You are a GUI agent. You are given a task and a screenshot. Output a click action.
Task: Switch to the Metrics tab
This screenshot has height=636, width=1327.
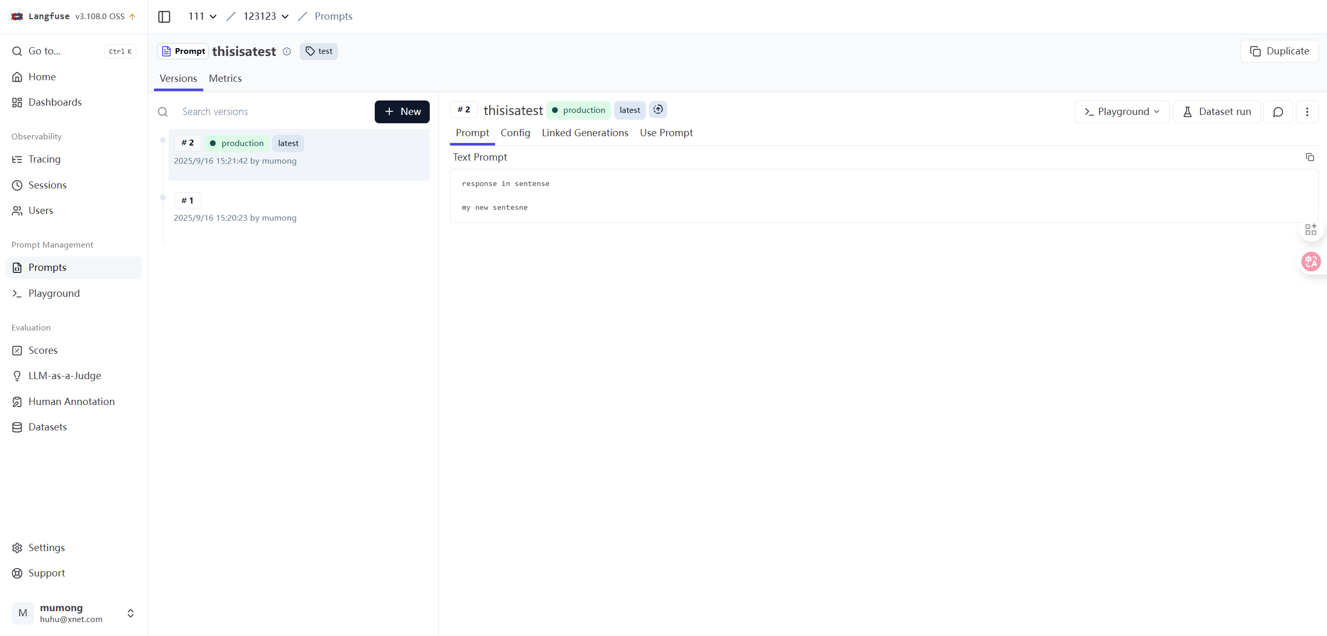click(225, 78)
